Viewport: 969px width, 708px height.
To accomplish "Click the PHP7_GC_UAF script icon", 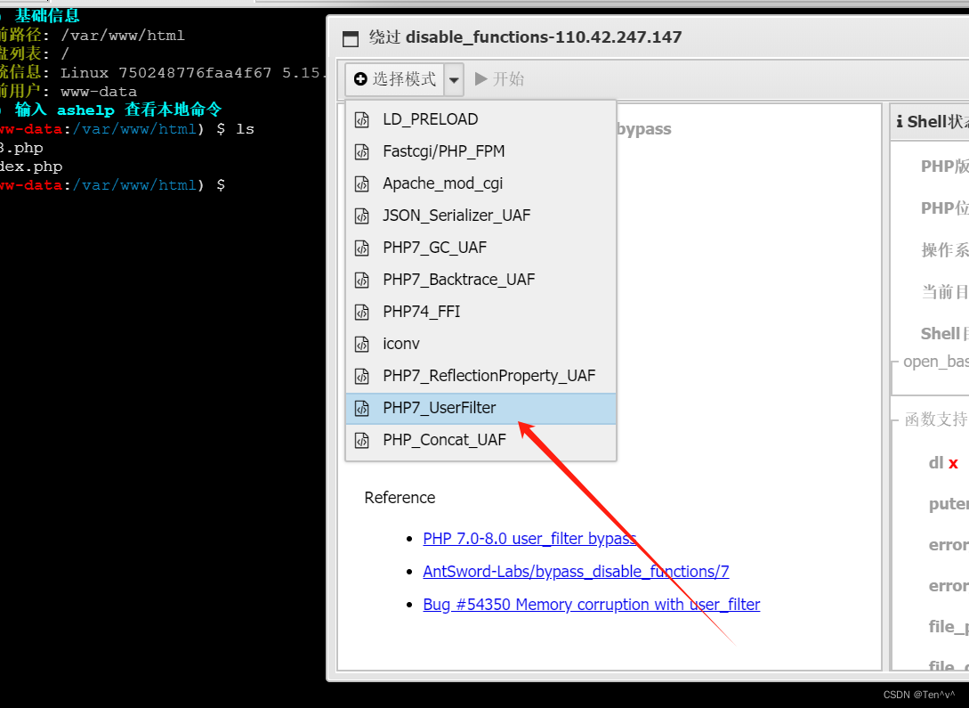I will pyautogui.click(x=363, y=247).
